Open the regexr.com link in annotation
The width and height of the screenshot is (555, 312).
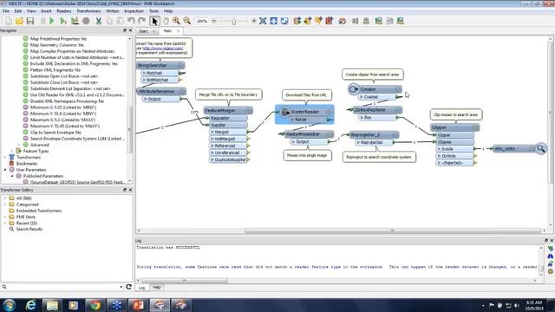click(x=163, y=49)
